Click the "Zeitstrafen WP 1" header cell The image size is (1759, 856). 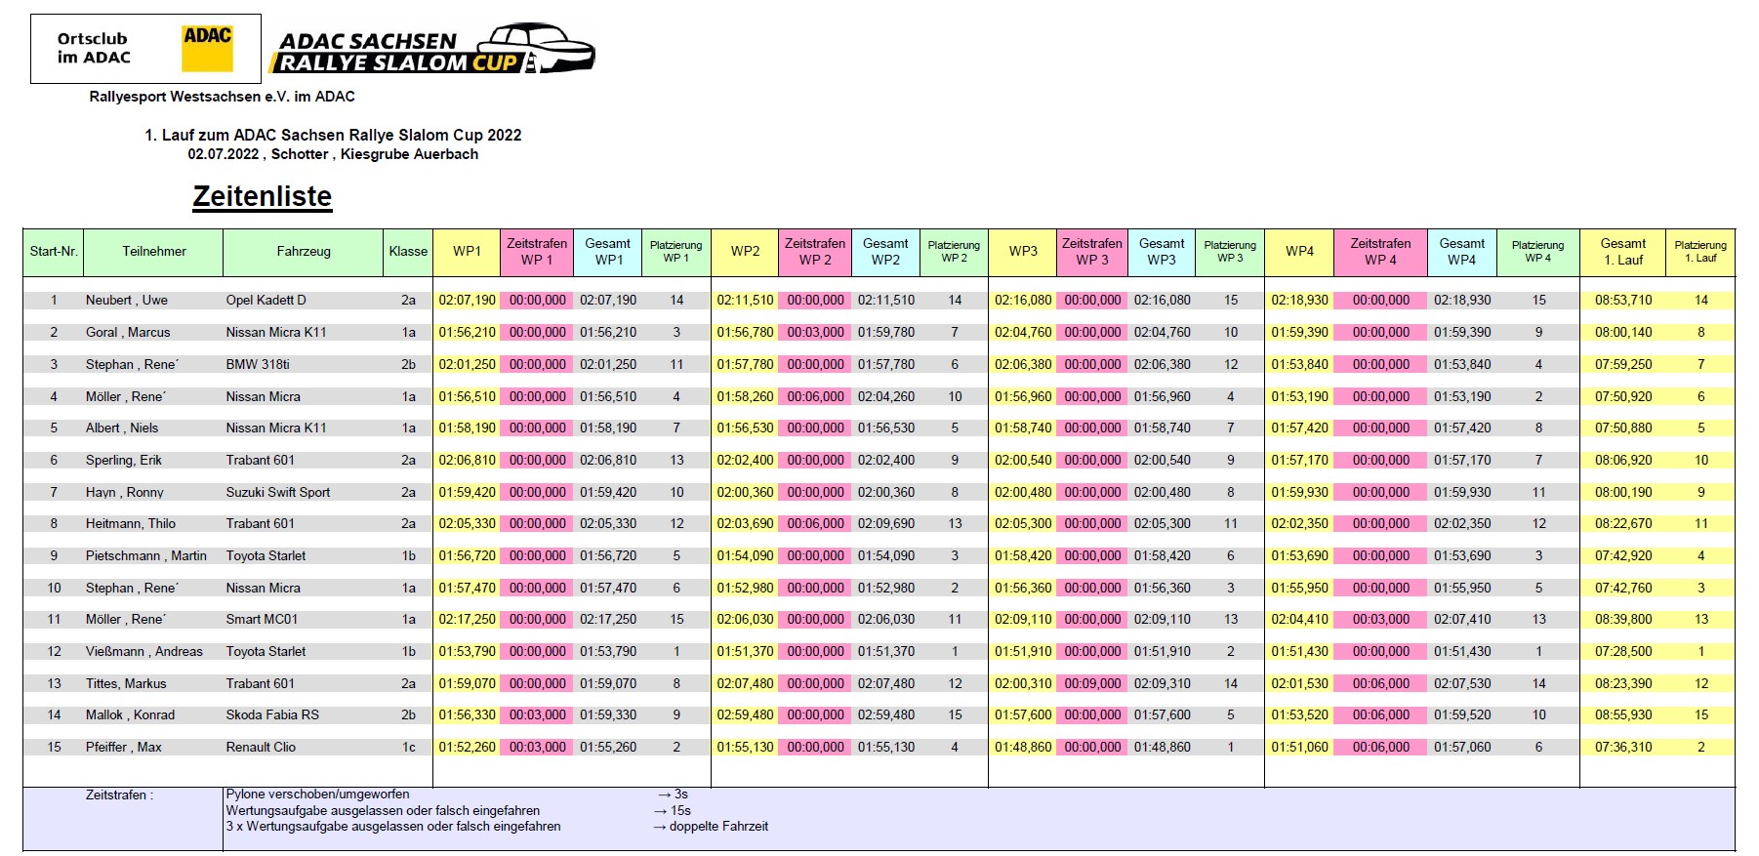tap(537, 252)
